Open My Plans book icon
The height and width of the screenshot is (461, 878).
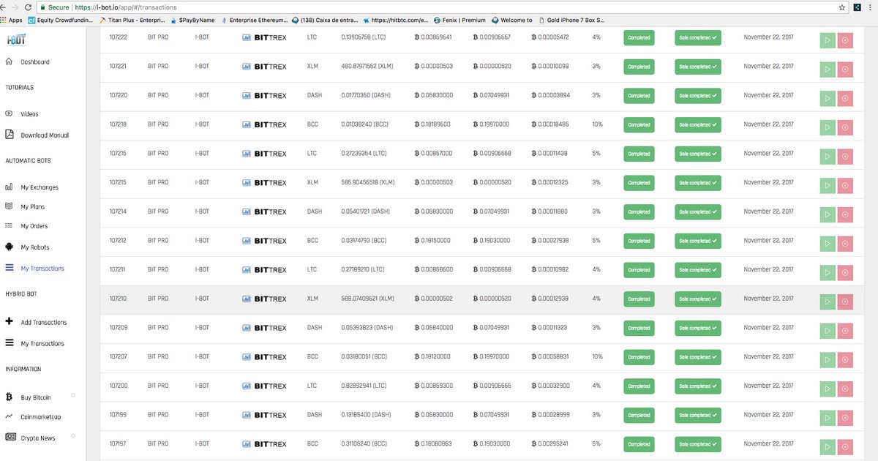(9, 206)
